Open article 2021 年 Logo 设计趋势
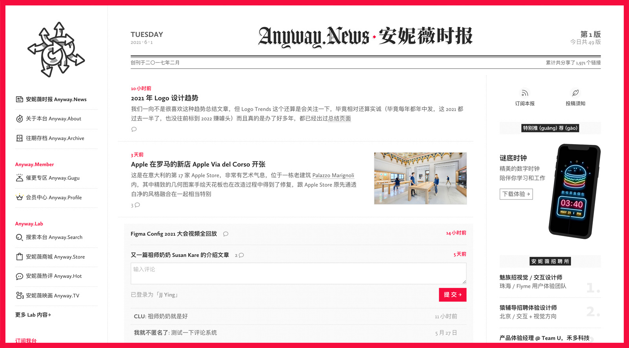Screen dimensions: 629x348 tap(165, 98)
